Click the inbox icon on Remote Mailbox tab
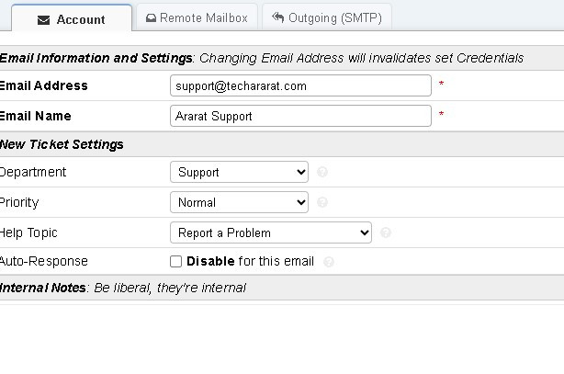Screen dimensions: 564x374 tap(152, 17)
